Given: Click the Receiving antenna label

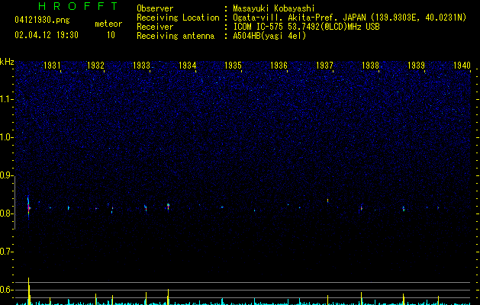Looking at the screenshot, I should pyautogui.click(x=176, y=36).
